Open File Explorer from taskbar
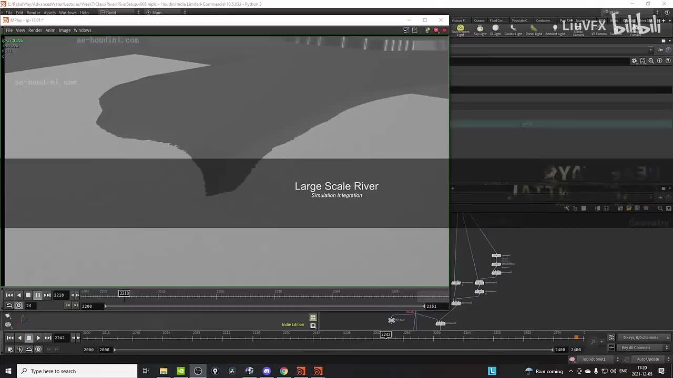The image size is (673, 378). (x=164, y=371)
